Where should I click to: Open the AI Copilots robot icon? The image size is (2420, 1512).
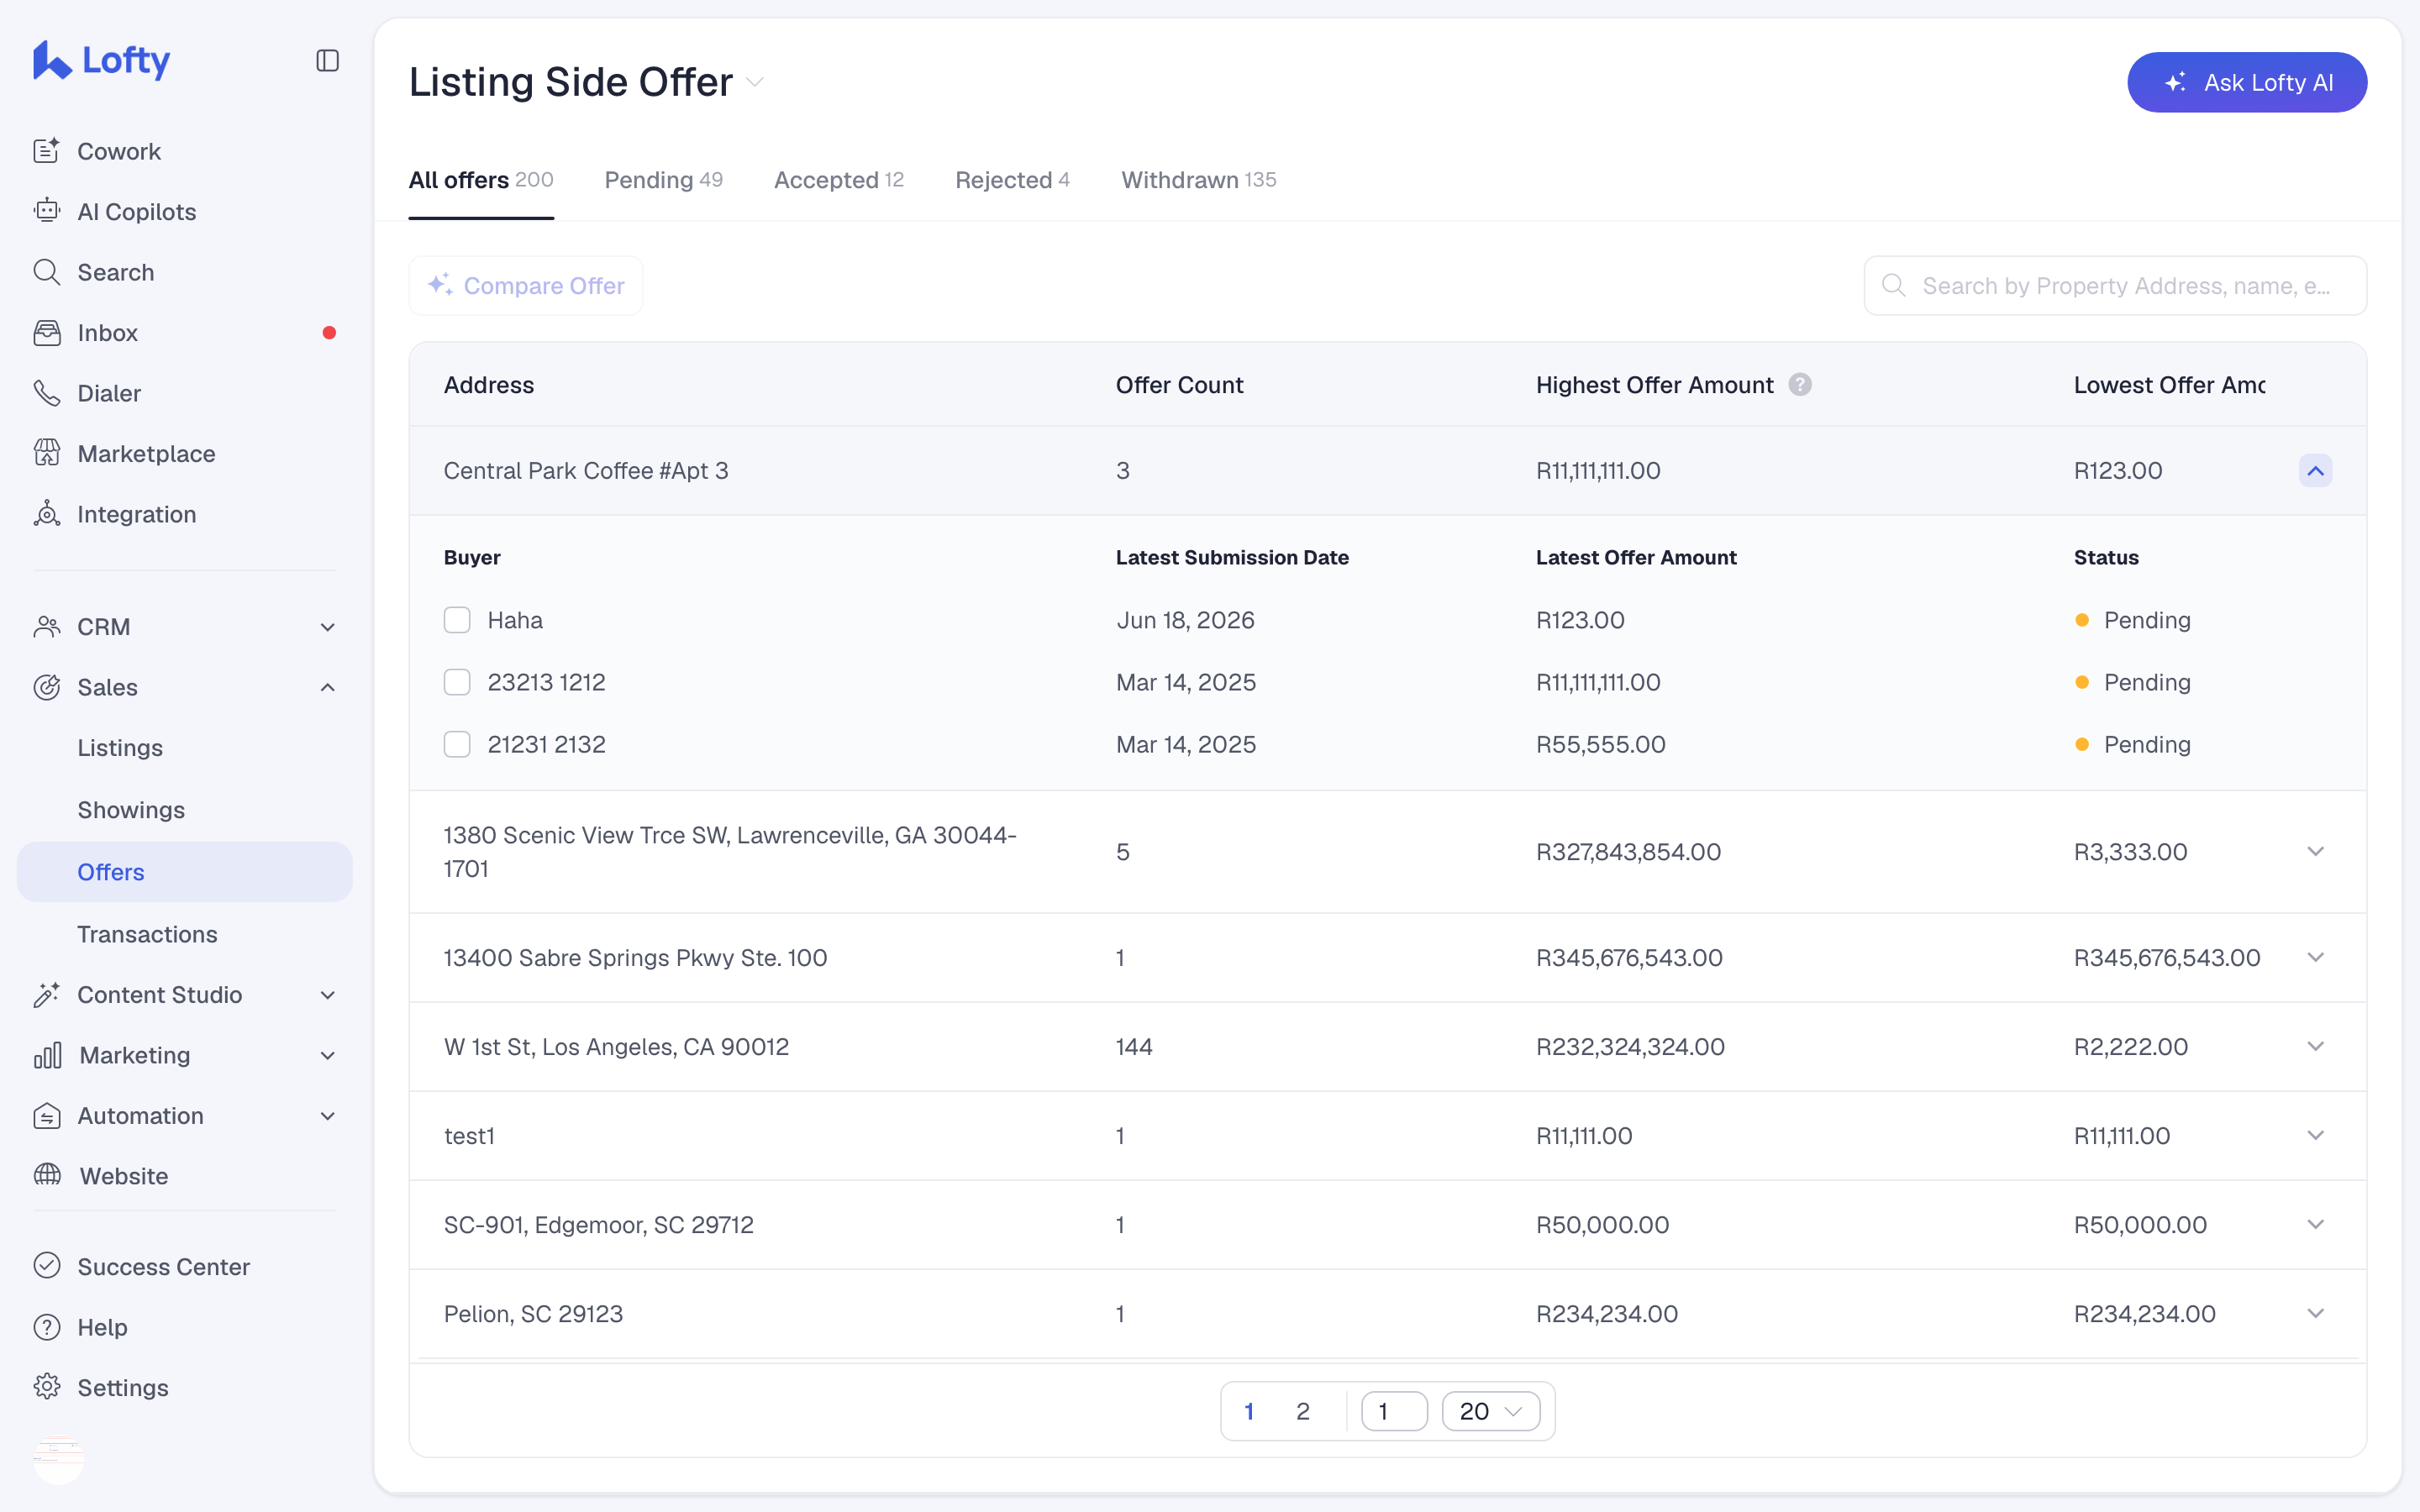(47, 211)
